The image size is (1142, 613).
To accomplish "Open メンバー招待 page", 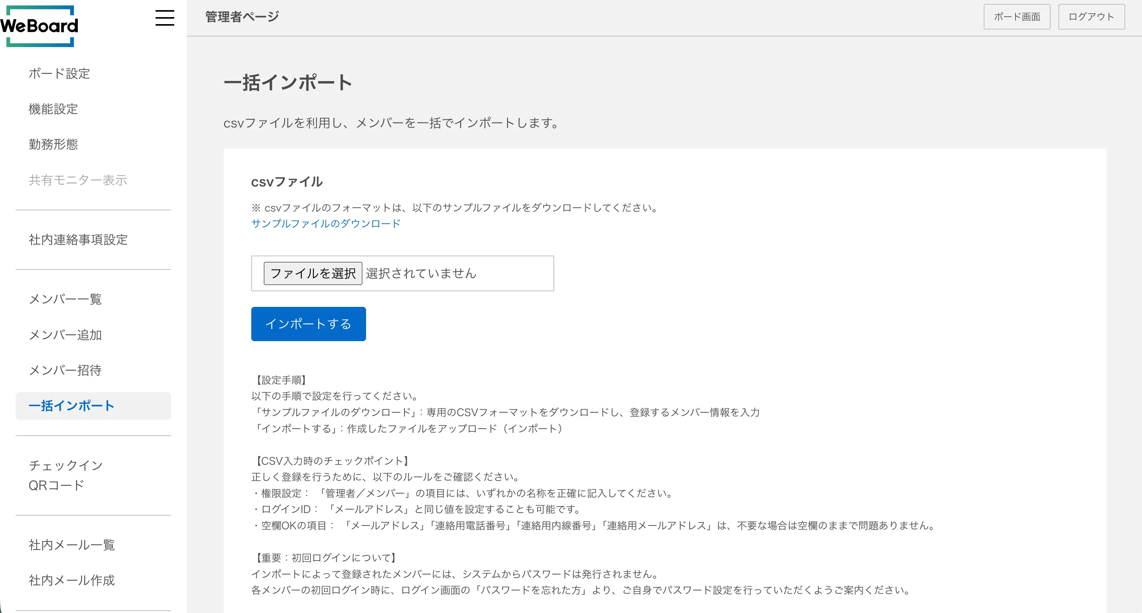I will coord(65,370).
